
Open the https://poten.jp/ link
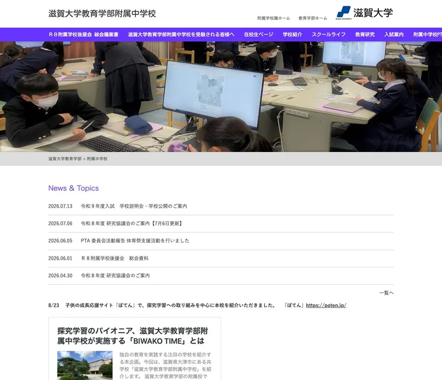pyautogui.click(x=326, y=305)
